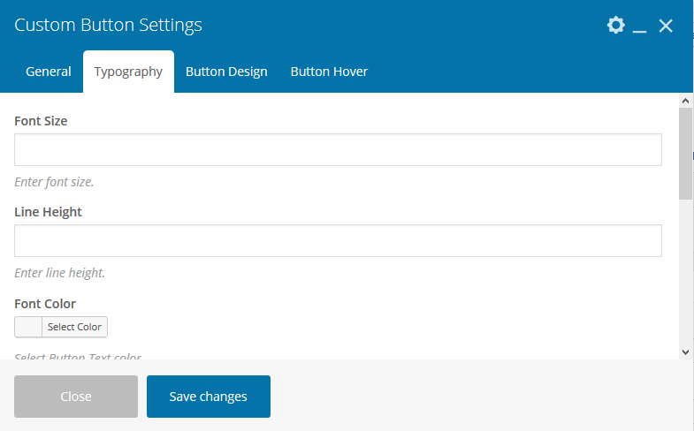Minimize the Custom Button Settings panel
Viewport: 694px width, 431px height.
[640, 27]
